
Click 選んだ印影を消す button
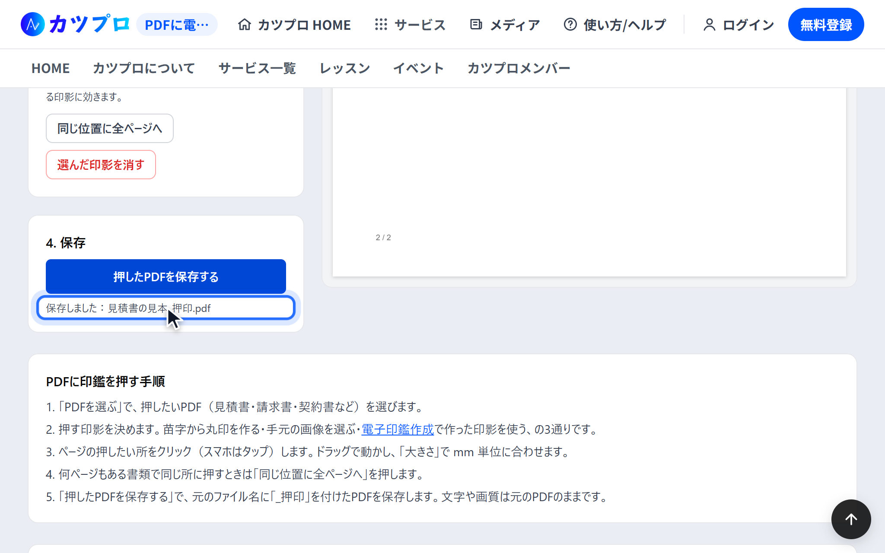(x=101, y=165)
